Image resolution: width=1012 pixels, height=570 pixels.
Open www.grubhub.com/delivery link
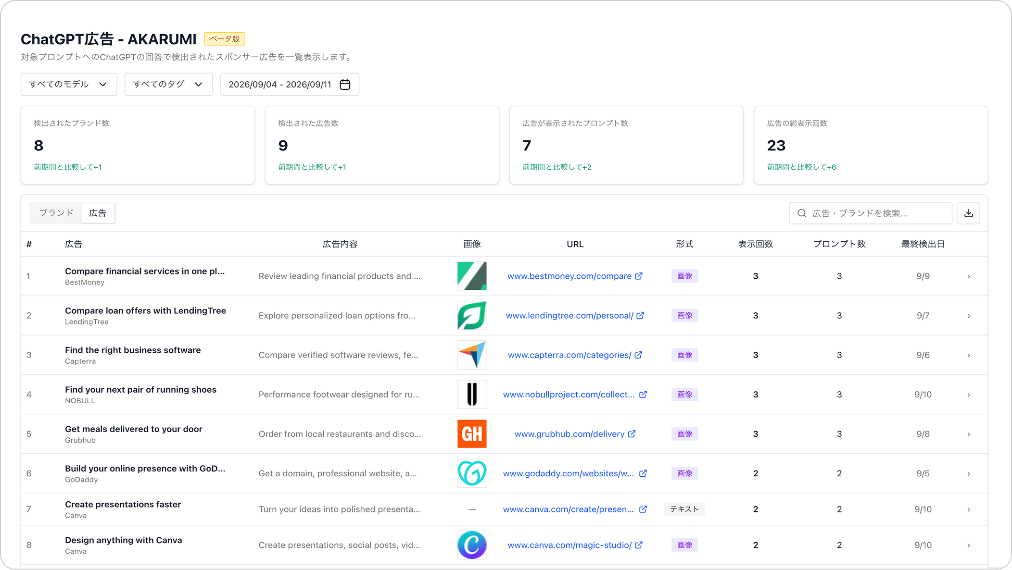(x=569, y=434)
